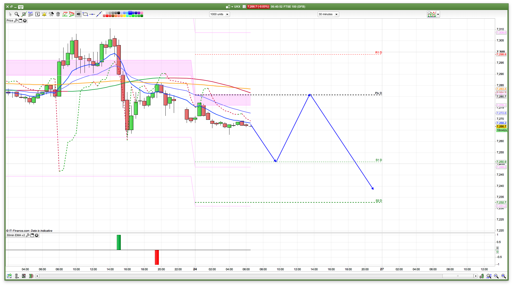513x286 pixels.
Task: Select the magnifying glass zoom tool
Action: point(17,14)
